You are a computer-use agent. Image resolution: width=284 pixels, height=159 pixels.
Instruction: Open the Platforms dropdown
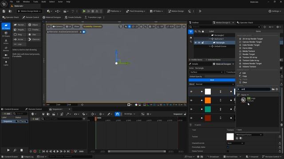[114, 11]
